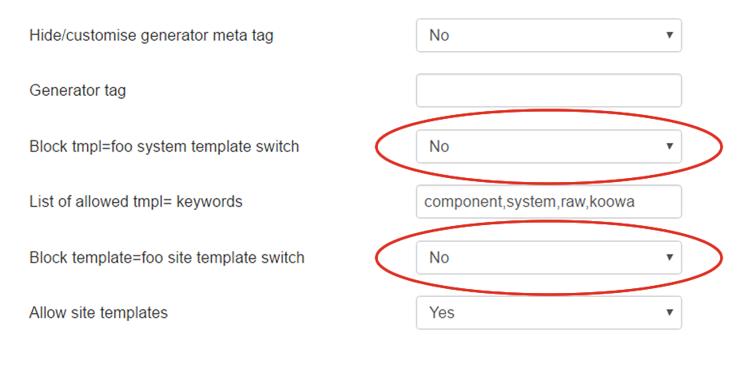Click 'No' value in Block tmpl=foo dropdown
The height and width of the screenshot is (376, 752).
[x=439, y=147]
